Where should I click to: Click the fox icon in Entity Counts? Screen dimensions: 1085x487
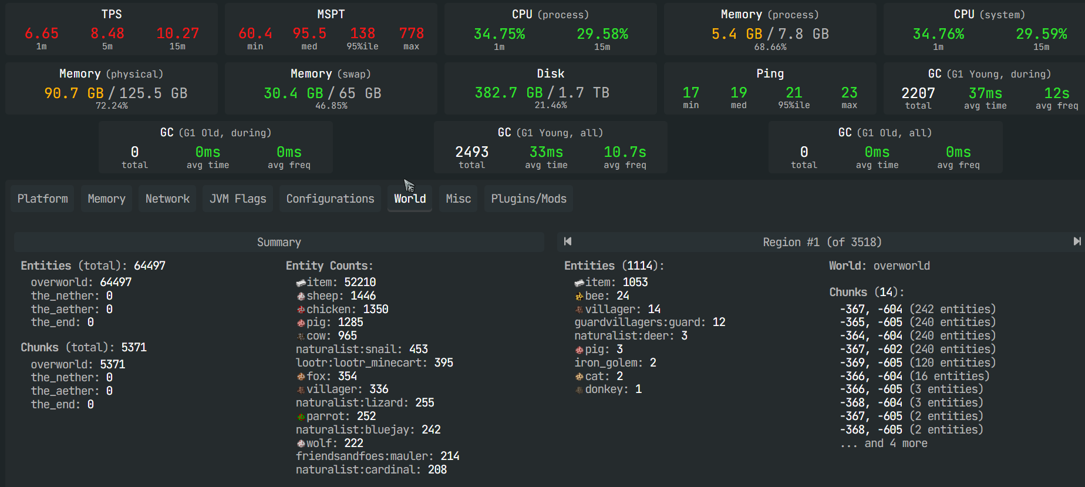click(301, 377)
